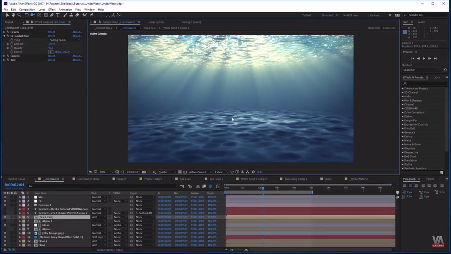Show the Alpha 2 layer via eye column

tap(5, 221)
